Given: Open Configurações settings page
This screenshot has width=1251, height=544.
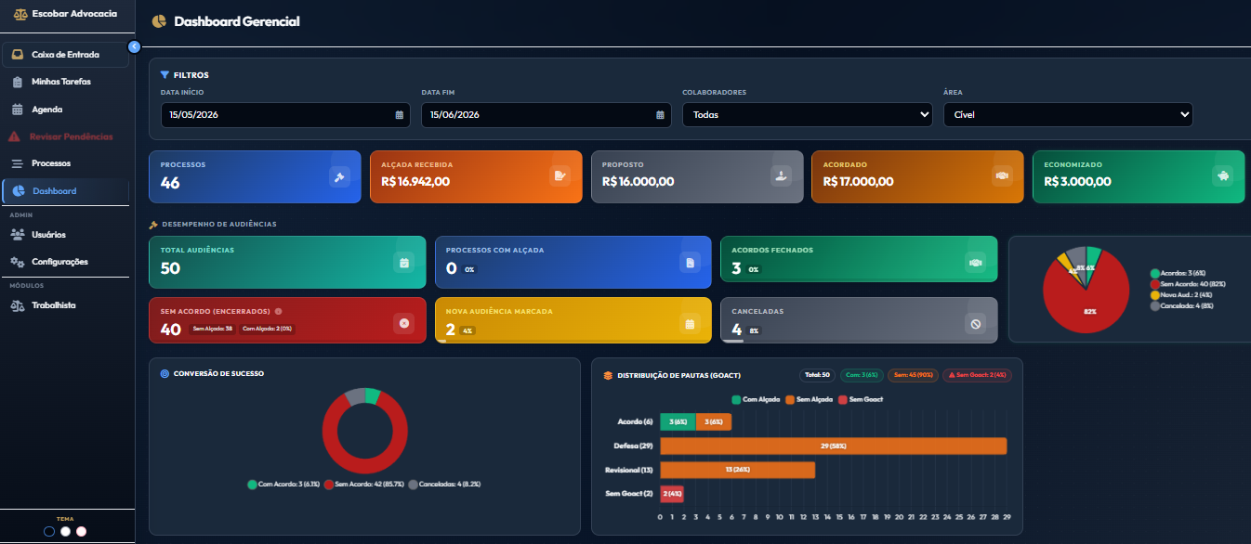Looking at the screenshot, I should tap(65, 262).
